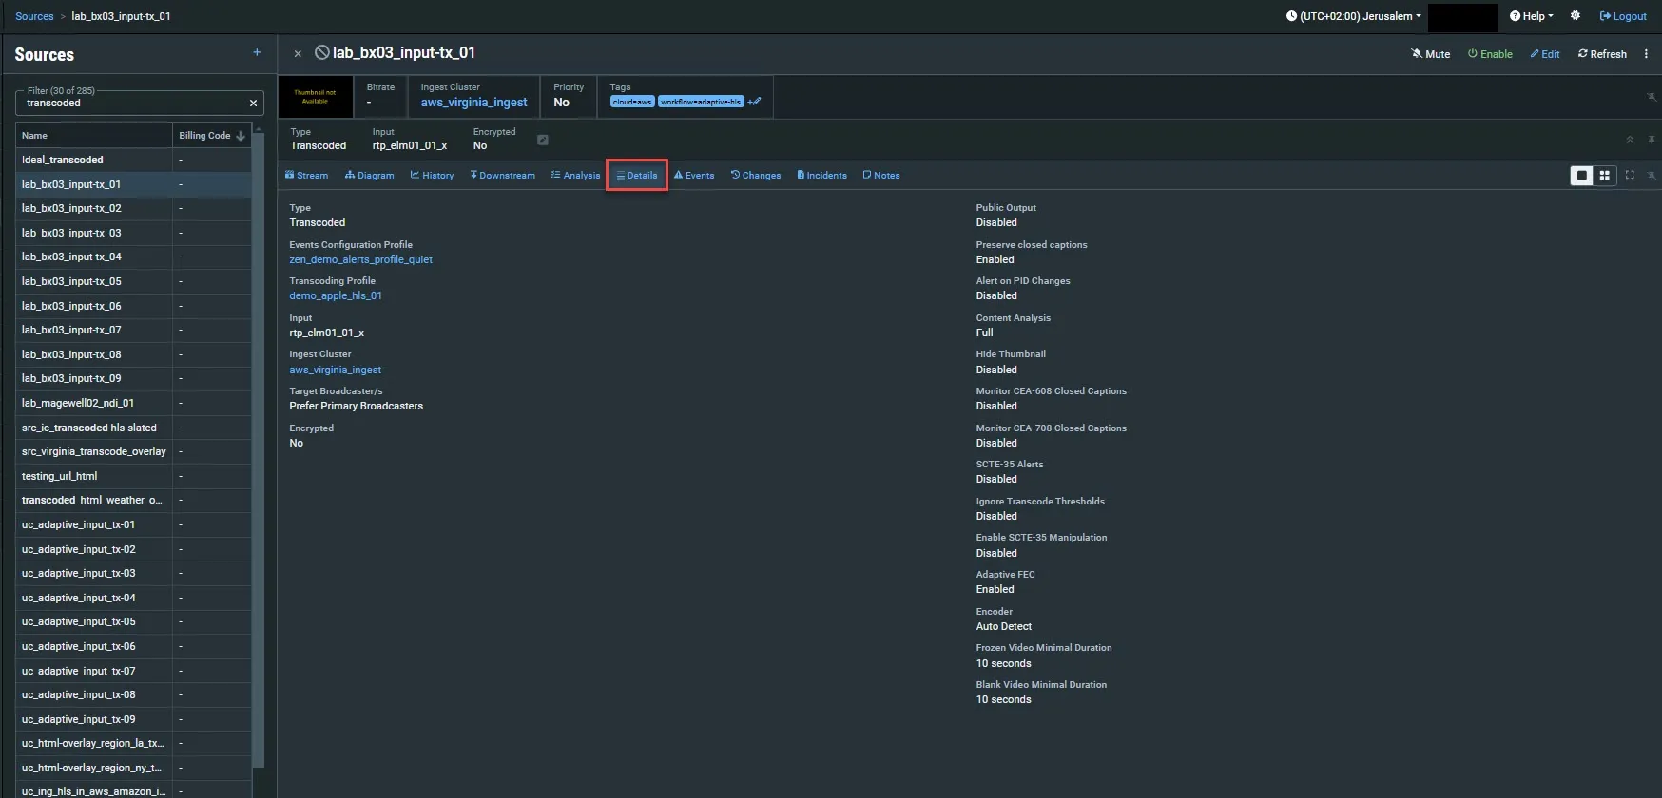
Task: Refresh the source details
Action: coord(1602,54)
